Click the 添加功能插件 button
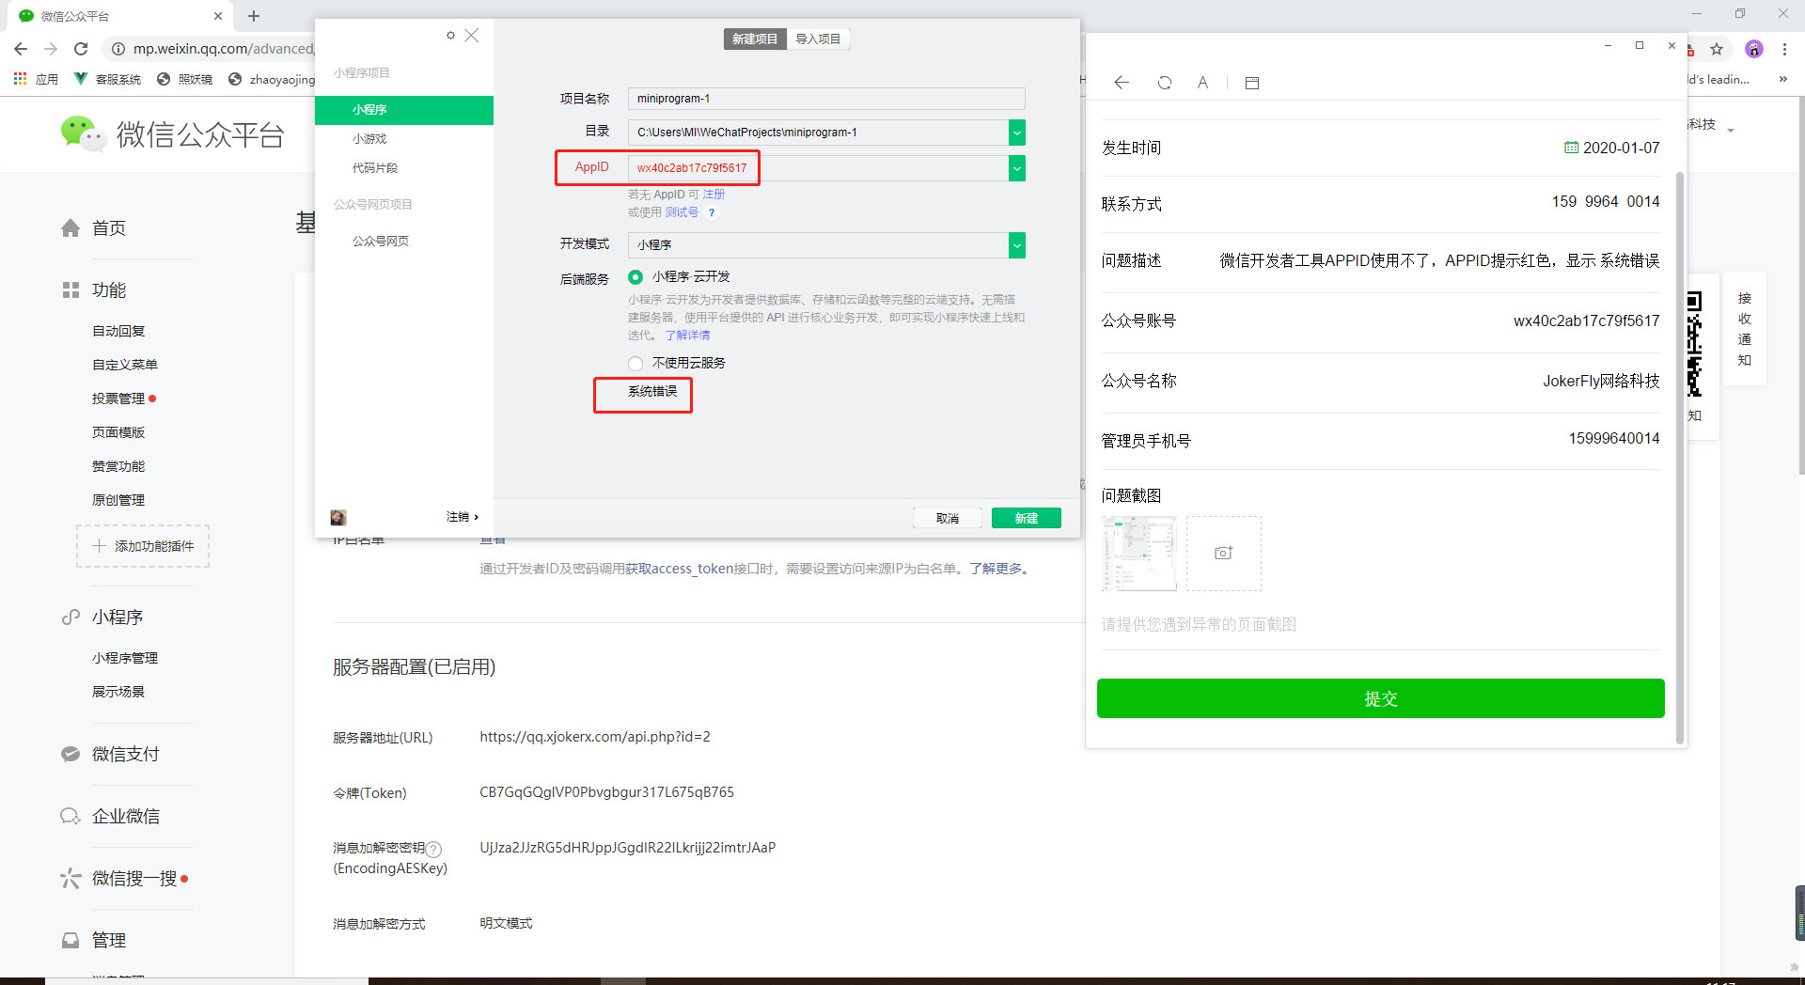This screenshot has height=985, width=1805. [143, 546]
